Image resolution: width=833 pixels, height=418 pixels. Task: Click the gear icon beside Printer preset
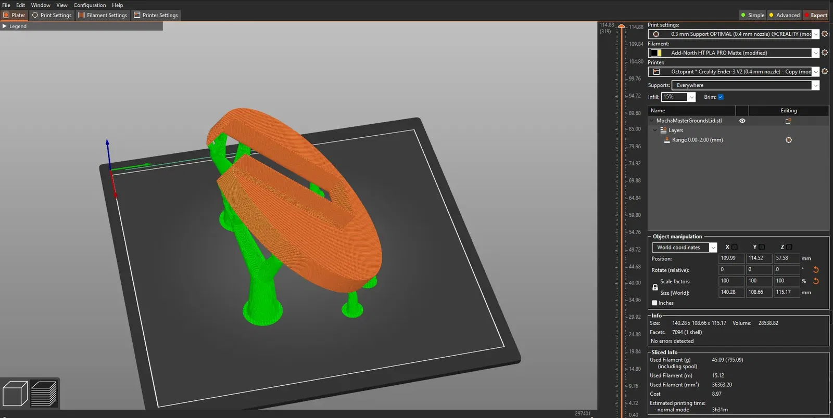825,71
